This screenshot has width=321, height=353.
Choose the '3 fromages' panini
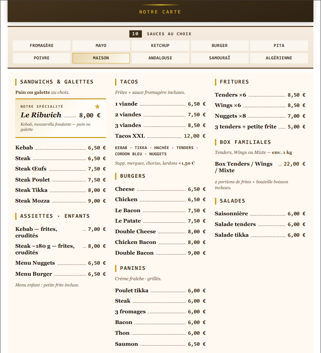160,312
